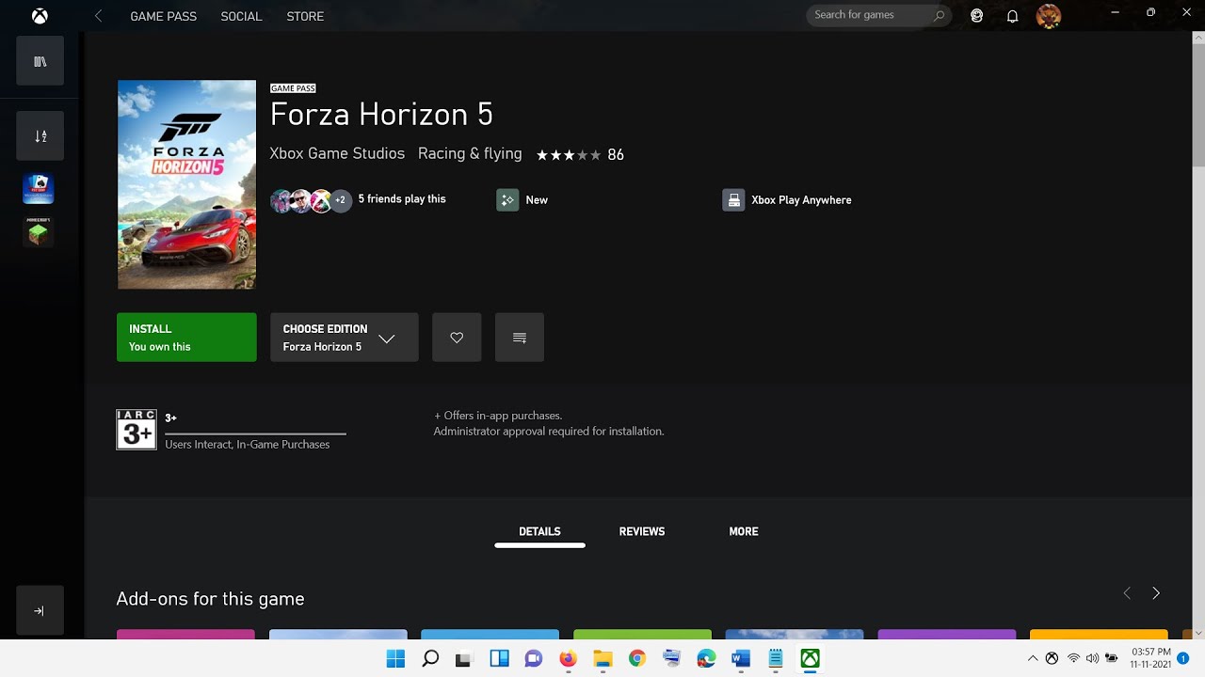The image size is (1205, 677).
Task: Open the profile avatar in header
Action: 1049,16
